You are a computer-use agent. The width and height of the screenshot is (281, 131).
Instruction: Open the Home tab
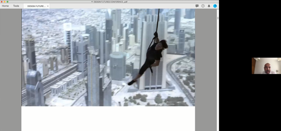coord(5,6)
